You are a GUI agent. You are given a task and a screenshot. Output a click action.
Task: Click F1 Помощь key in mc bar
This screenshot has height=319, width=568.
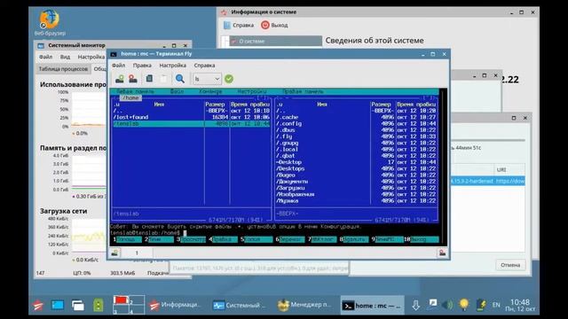(127, 239)
